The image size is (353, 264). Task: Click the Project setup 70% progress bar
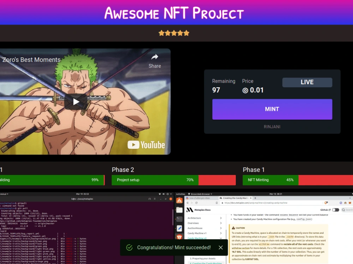(x=174, y=180)
